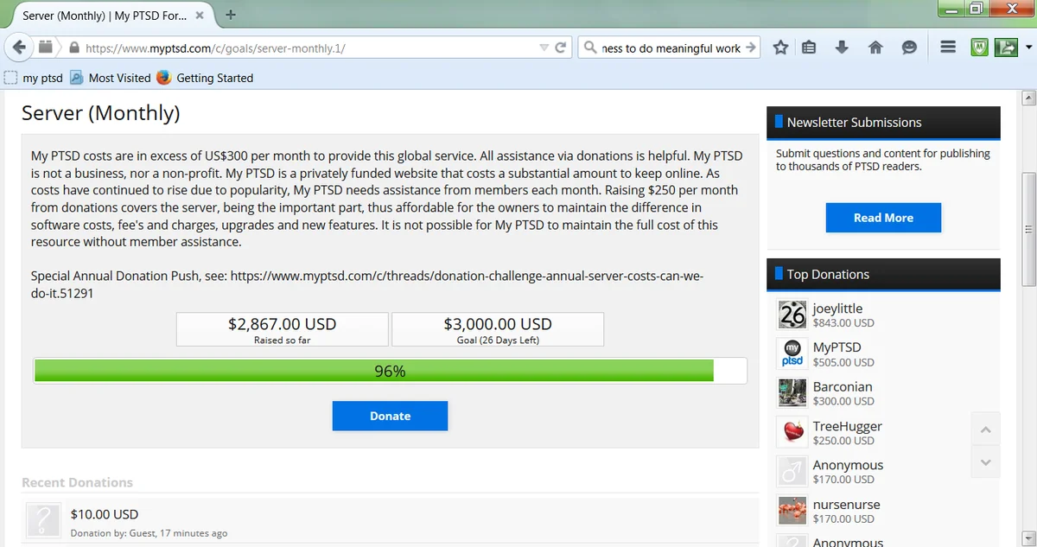Click the Server (Monthly) page heading
This screenshot has width=1037, height=547.
point(100,112)
